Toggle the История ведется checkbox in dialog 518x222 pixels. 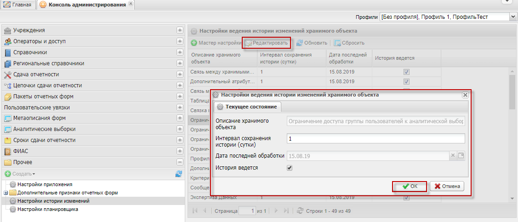point(290,168)
